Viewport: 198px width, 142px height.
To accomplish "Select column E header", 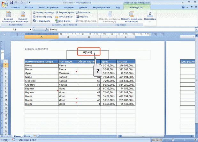I will point(126,37).
